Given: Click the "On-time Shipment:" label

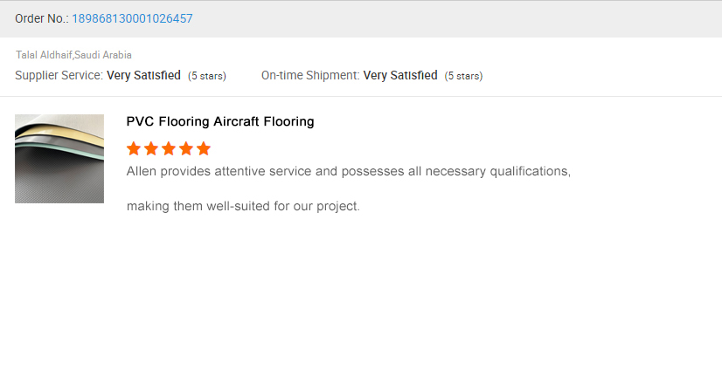Looking at the screenshot, I should (x=310, y=76).
